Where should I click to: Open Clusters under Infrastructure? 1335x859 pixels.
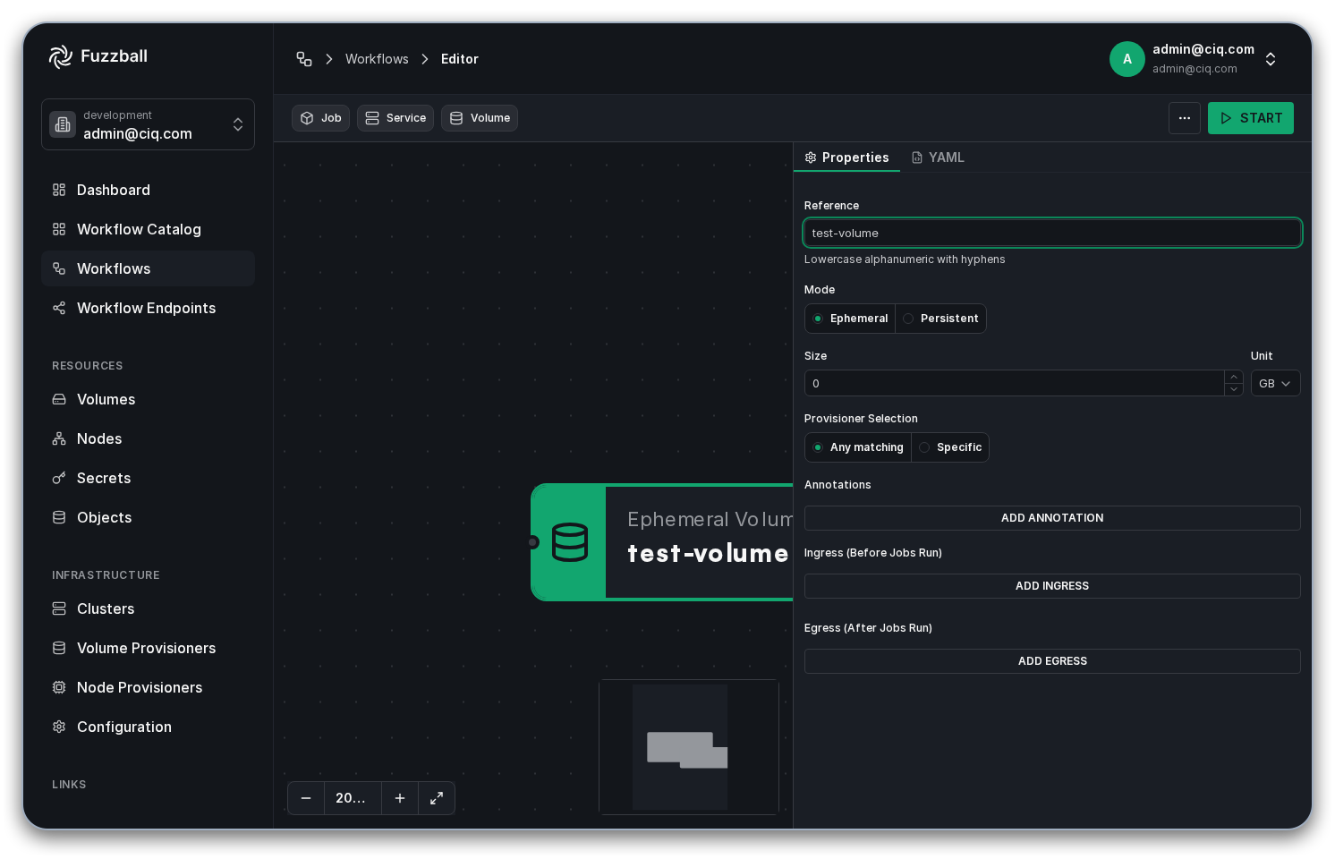(x=148, y=608)
